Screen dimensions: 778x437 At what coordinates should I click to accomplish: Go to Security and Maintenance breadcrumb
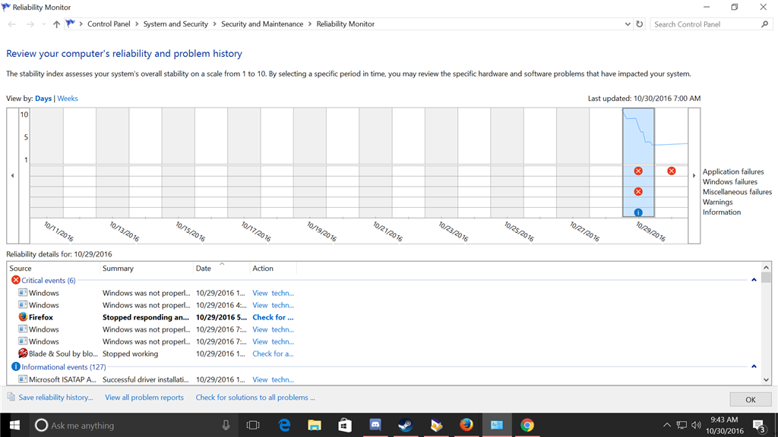coord(262,24)
